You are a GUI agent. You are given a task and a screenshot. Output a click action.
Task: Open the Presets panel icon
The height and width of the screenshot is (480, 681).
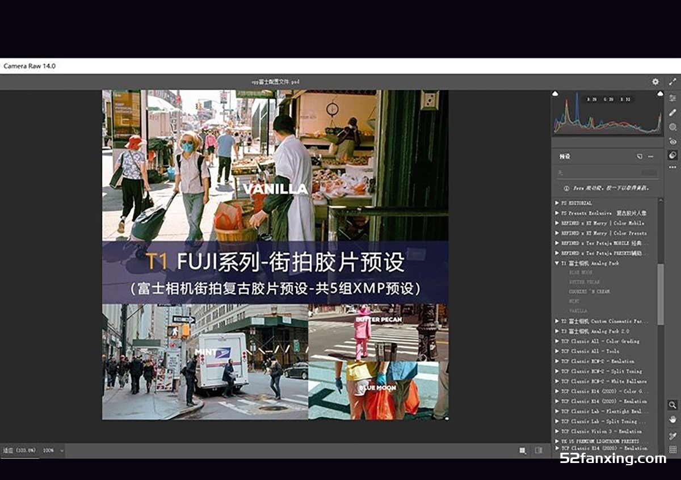[x=673, y=155]
